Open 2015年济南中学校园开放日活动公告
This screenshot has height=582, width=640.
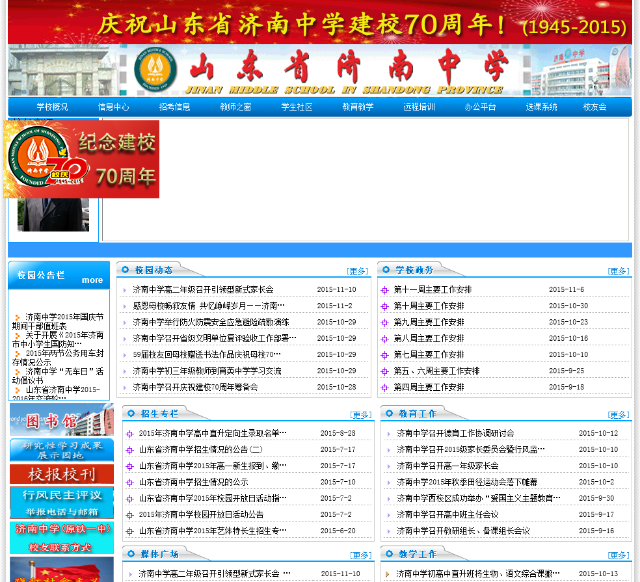pyautogui.click(x=201, y=515)
